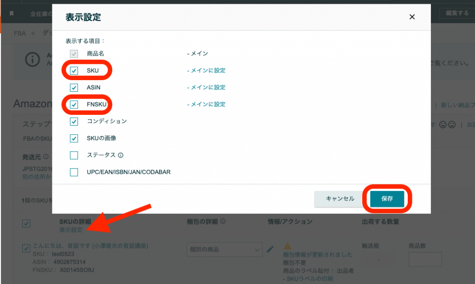Toggle the FNSKU checkbox
The height and width of the screenshot is (284, 475).
74,104
